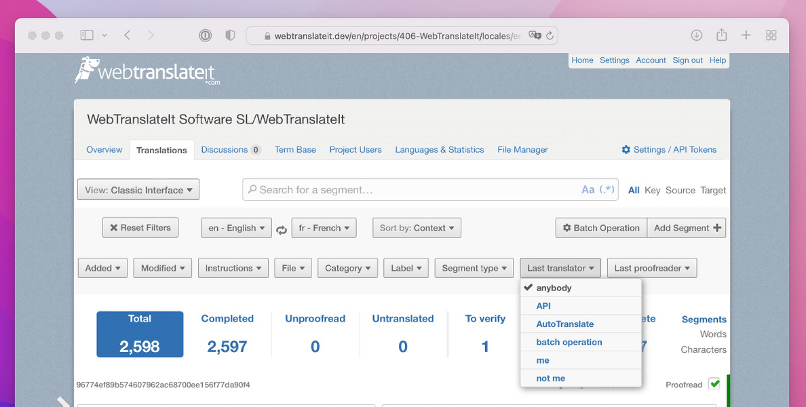Click the swap languages arrows icon
Viewport: 806px width, 407px height.
pyautogui.click(x=282, y=229)
